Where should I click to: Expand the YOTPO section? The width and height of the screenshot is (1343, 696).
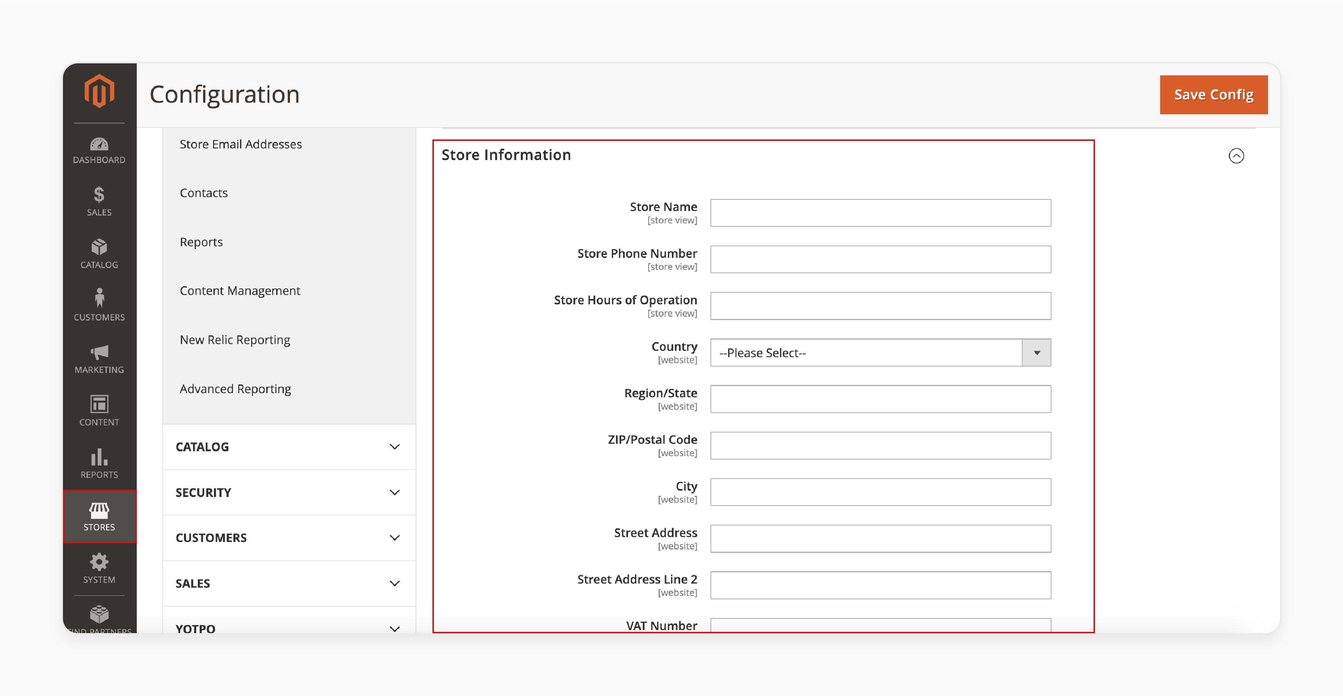(396, 628)
